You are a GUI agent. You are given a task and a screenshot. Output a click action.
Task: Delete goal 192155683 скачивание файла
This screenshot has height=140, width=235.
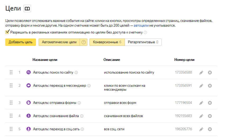pos(210,116)
